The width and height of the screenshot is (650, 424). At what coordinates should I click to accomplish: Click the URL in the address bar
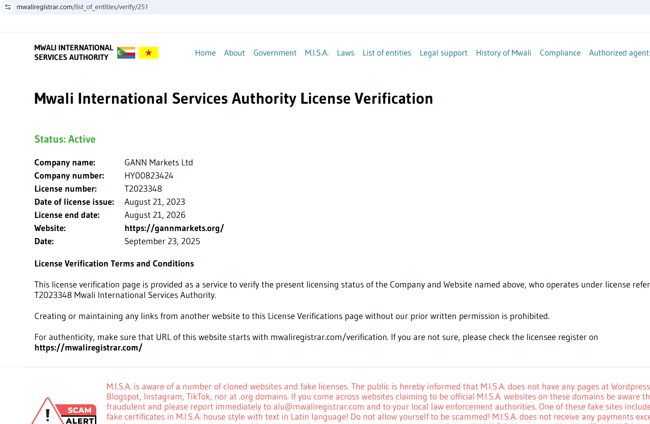(82, 7)
